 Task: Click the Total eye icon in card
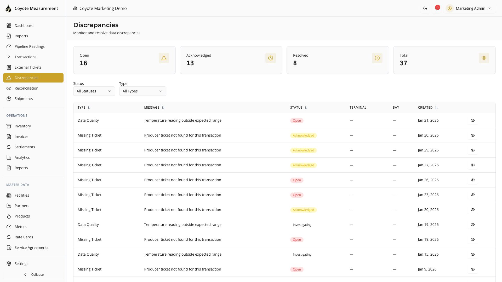coord(484,58)
